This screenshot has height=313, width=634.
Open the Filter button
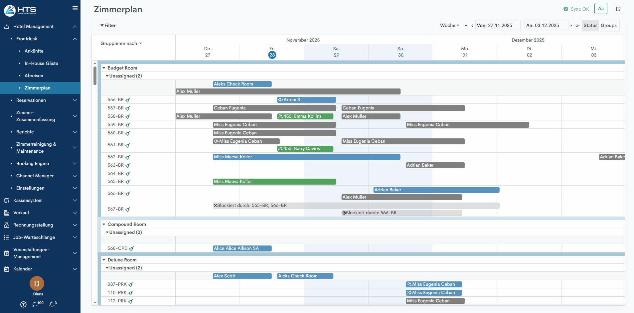point(108,26)
